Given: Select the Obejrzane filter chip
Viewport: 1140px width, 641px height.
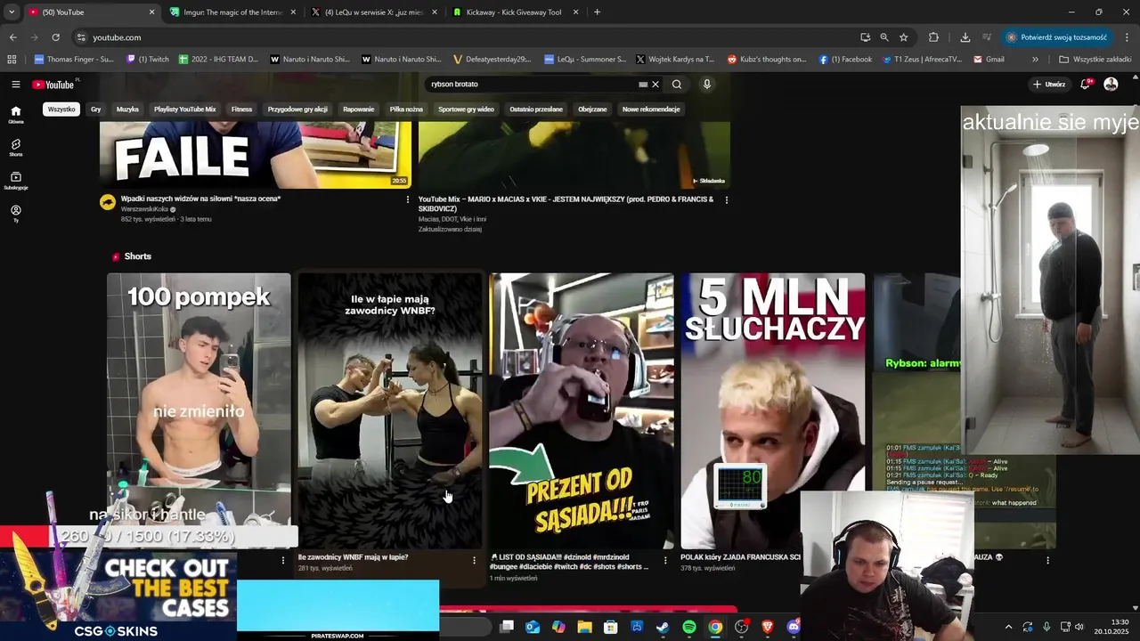Looking at the screenshot, I should [592, 110].
